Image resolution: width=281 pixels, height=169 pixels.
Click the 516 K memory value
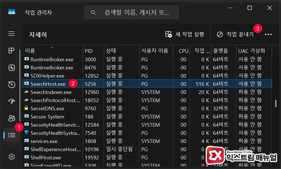click(202, 84)
